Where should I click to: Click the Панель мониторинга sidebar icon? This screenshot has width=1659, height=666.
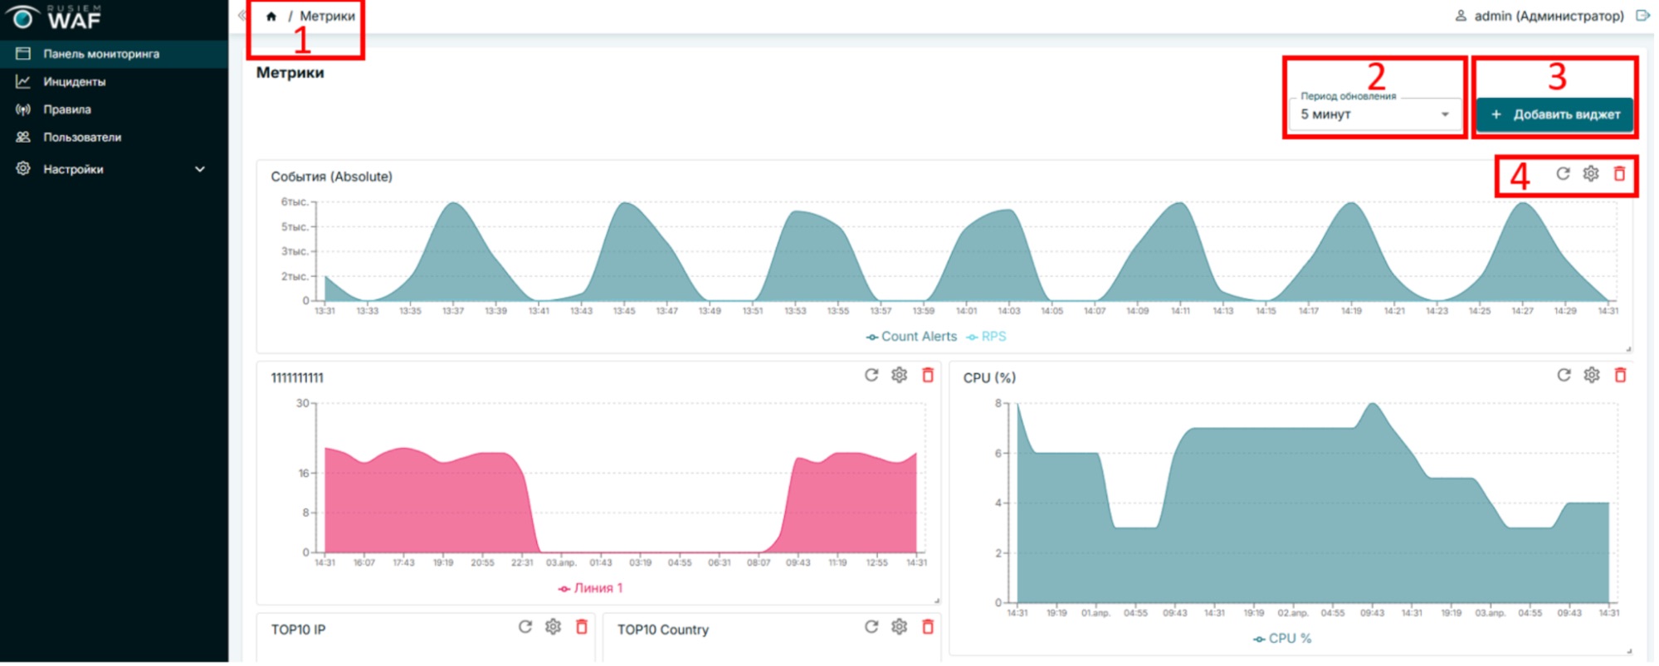(23, 54)
